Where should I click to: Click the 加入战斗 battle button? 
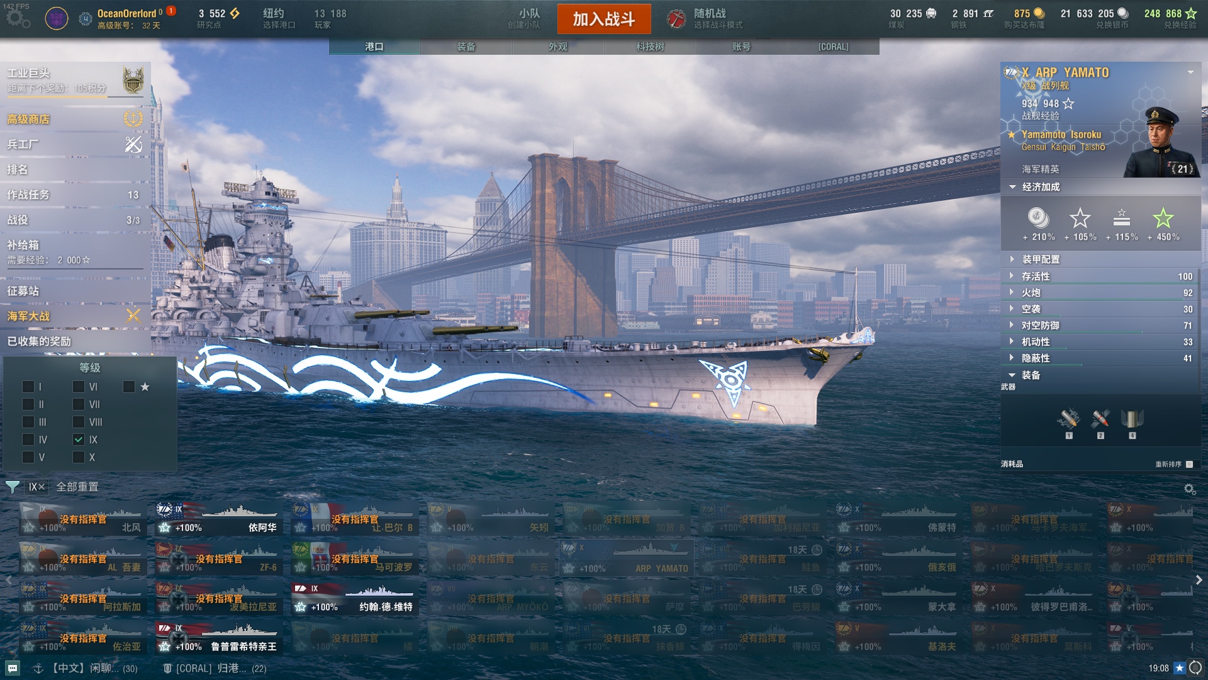pyautogui.click(x=604, y=19)
